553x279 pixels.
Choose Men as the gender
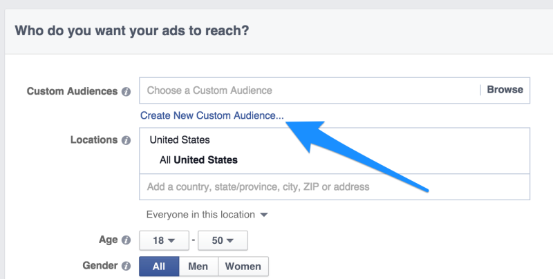[198, 267]
